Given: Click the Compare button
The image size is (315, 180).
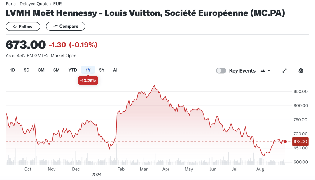Looking at the screenshot, I should (x=65, y=26).
